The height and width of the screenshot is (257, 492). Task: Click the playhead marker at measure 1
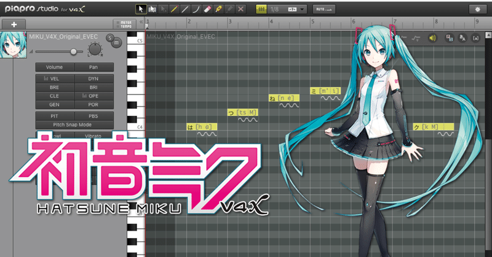(147, 26)
